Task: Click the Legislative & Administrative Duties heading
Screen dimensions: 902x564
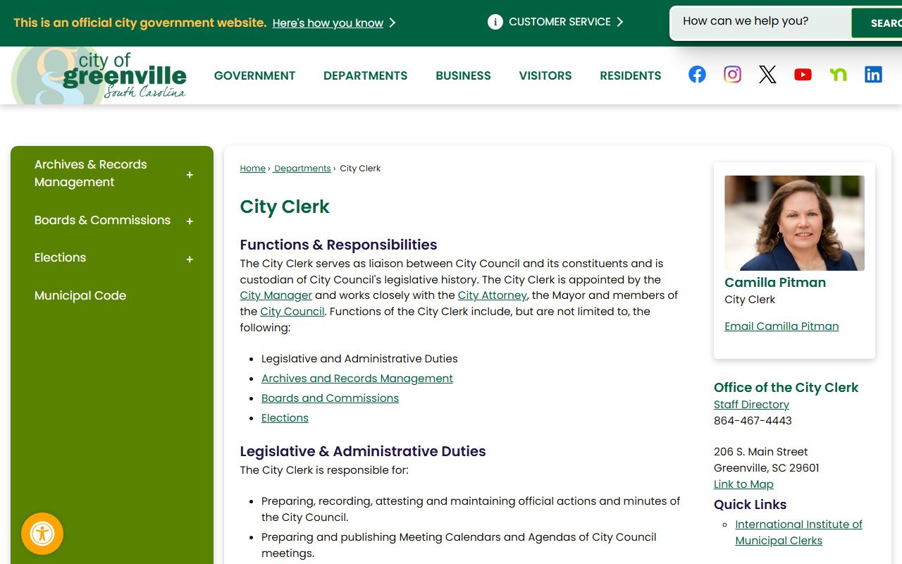Action: (x=363, y=451)
